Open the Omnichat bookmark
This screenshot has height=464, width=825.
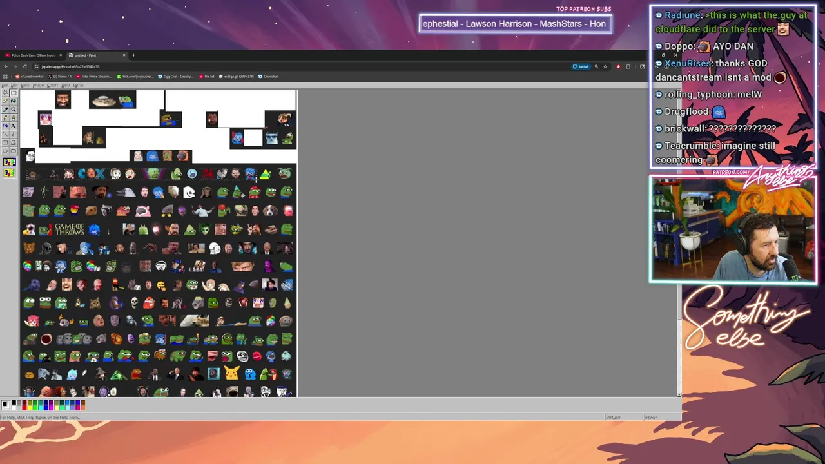coord(269,76)
